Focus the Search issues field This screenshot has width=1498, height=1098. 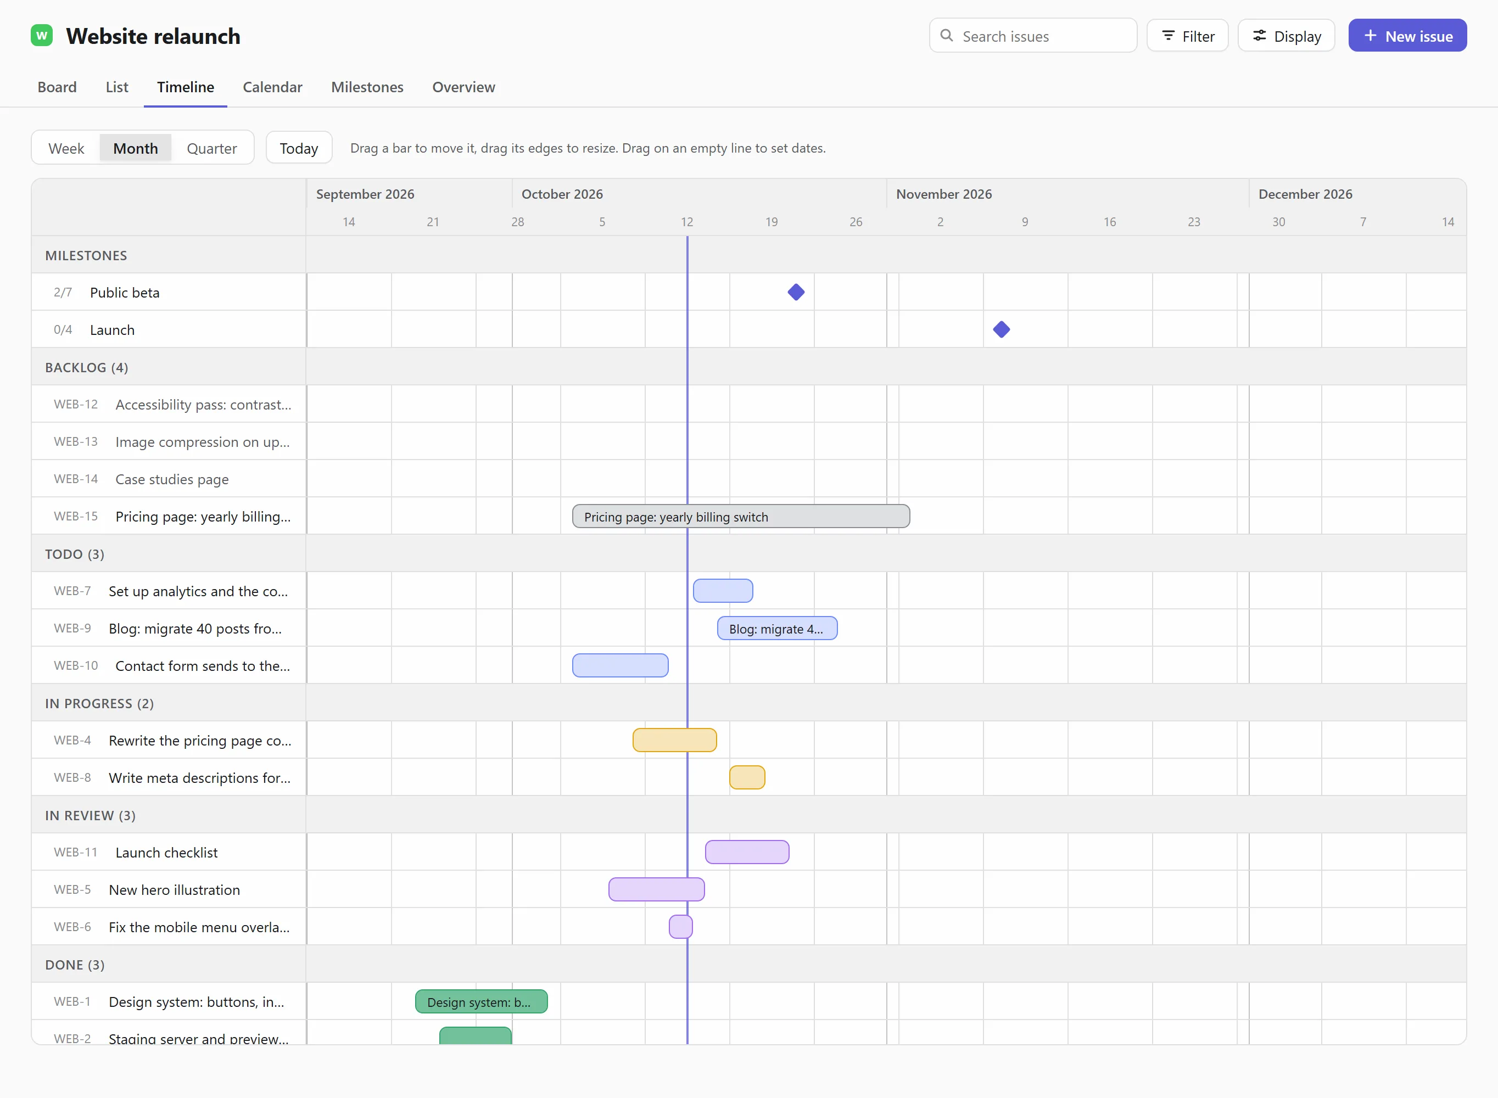pyautogui.click(x=1033, y=36)
